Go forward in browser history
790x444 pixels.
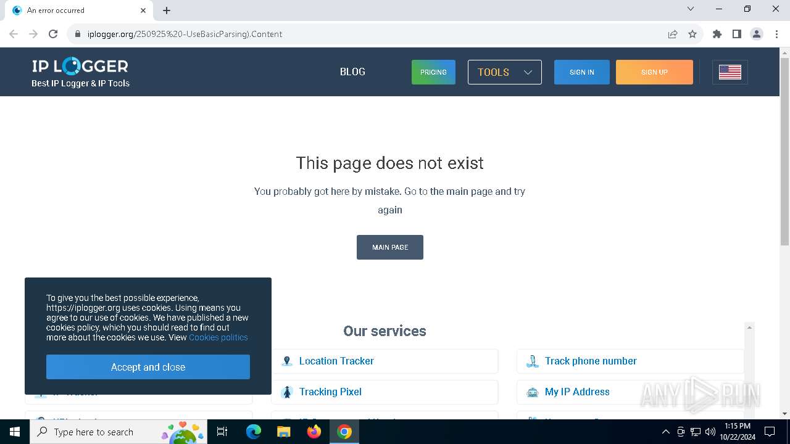(33, 34)
